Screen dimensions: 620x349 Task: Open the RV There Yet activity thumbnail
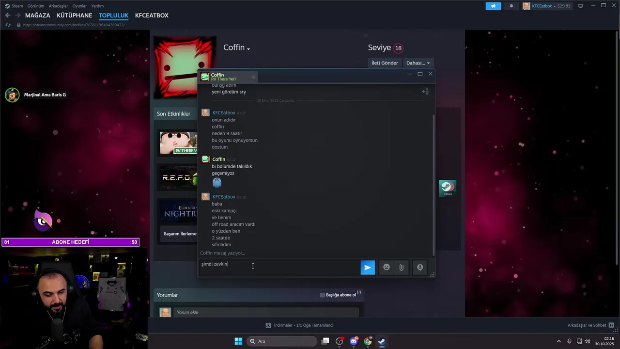(x=179, y=143)
